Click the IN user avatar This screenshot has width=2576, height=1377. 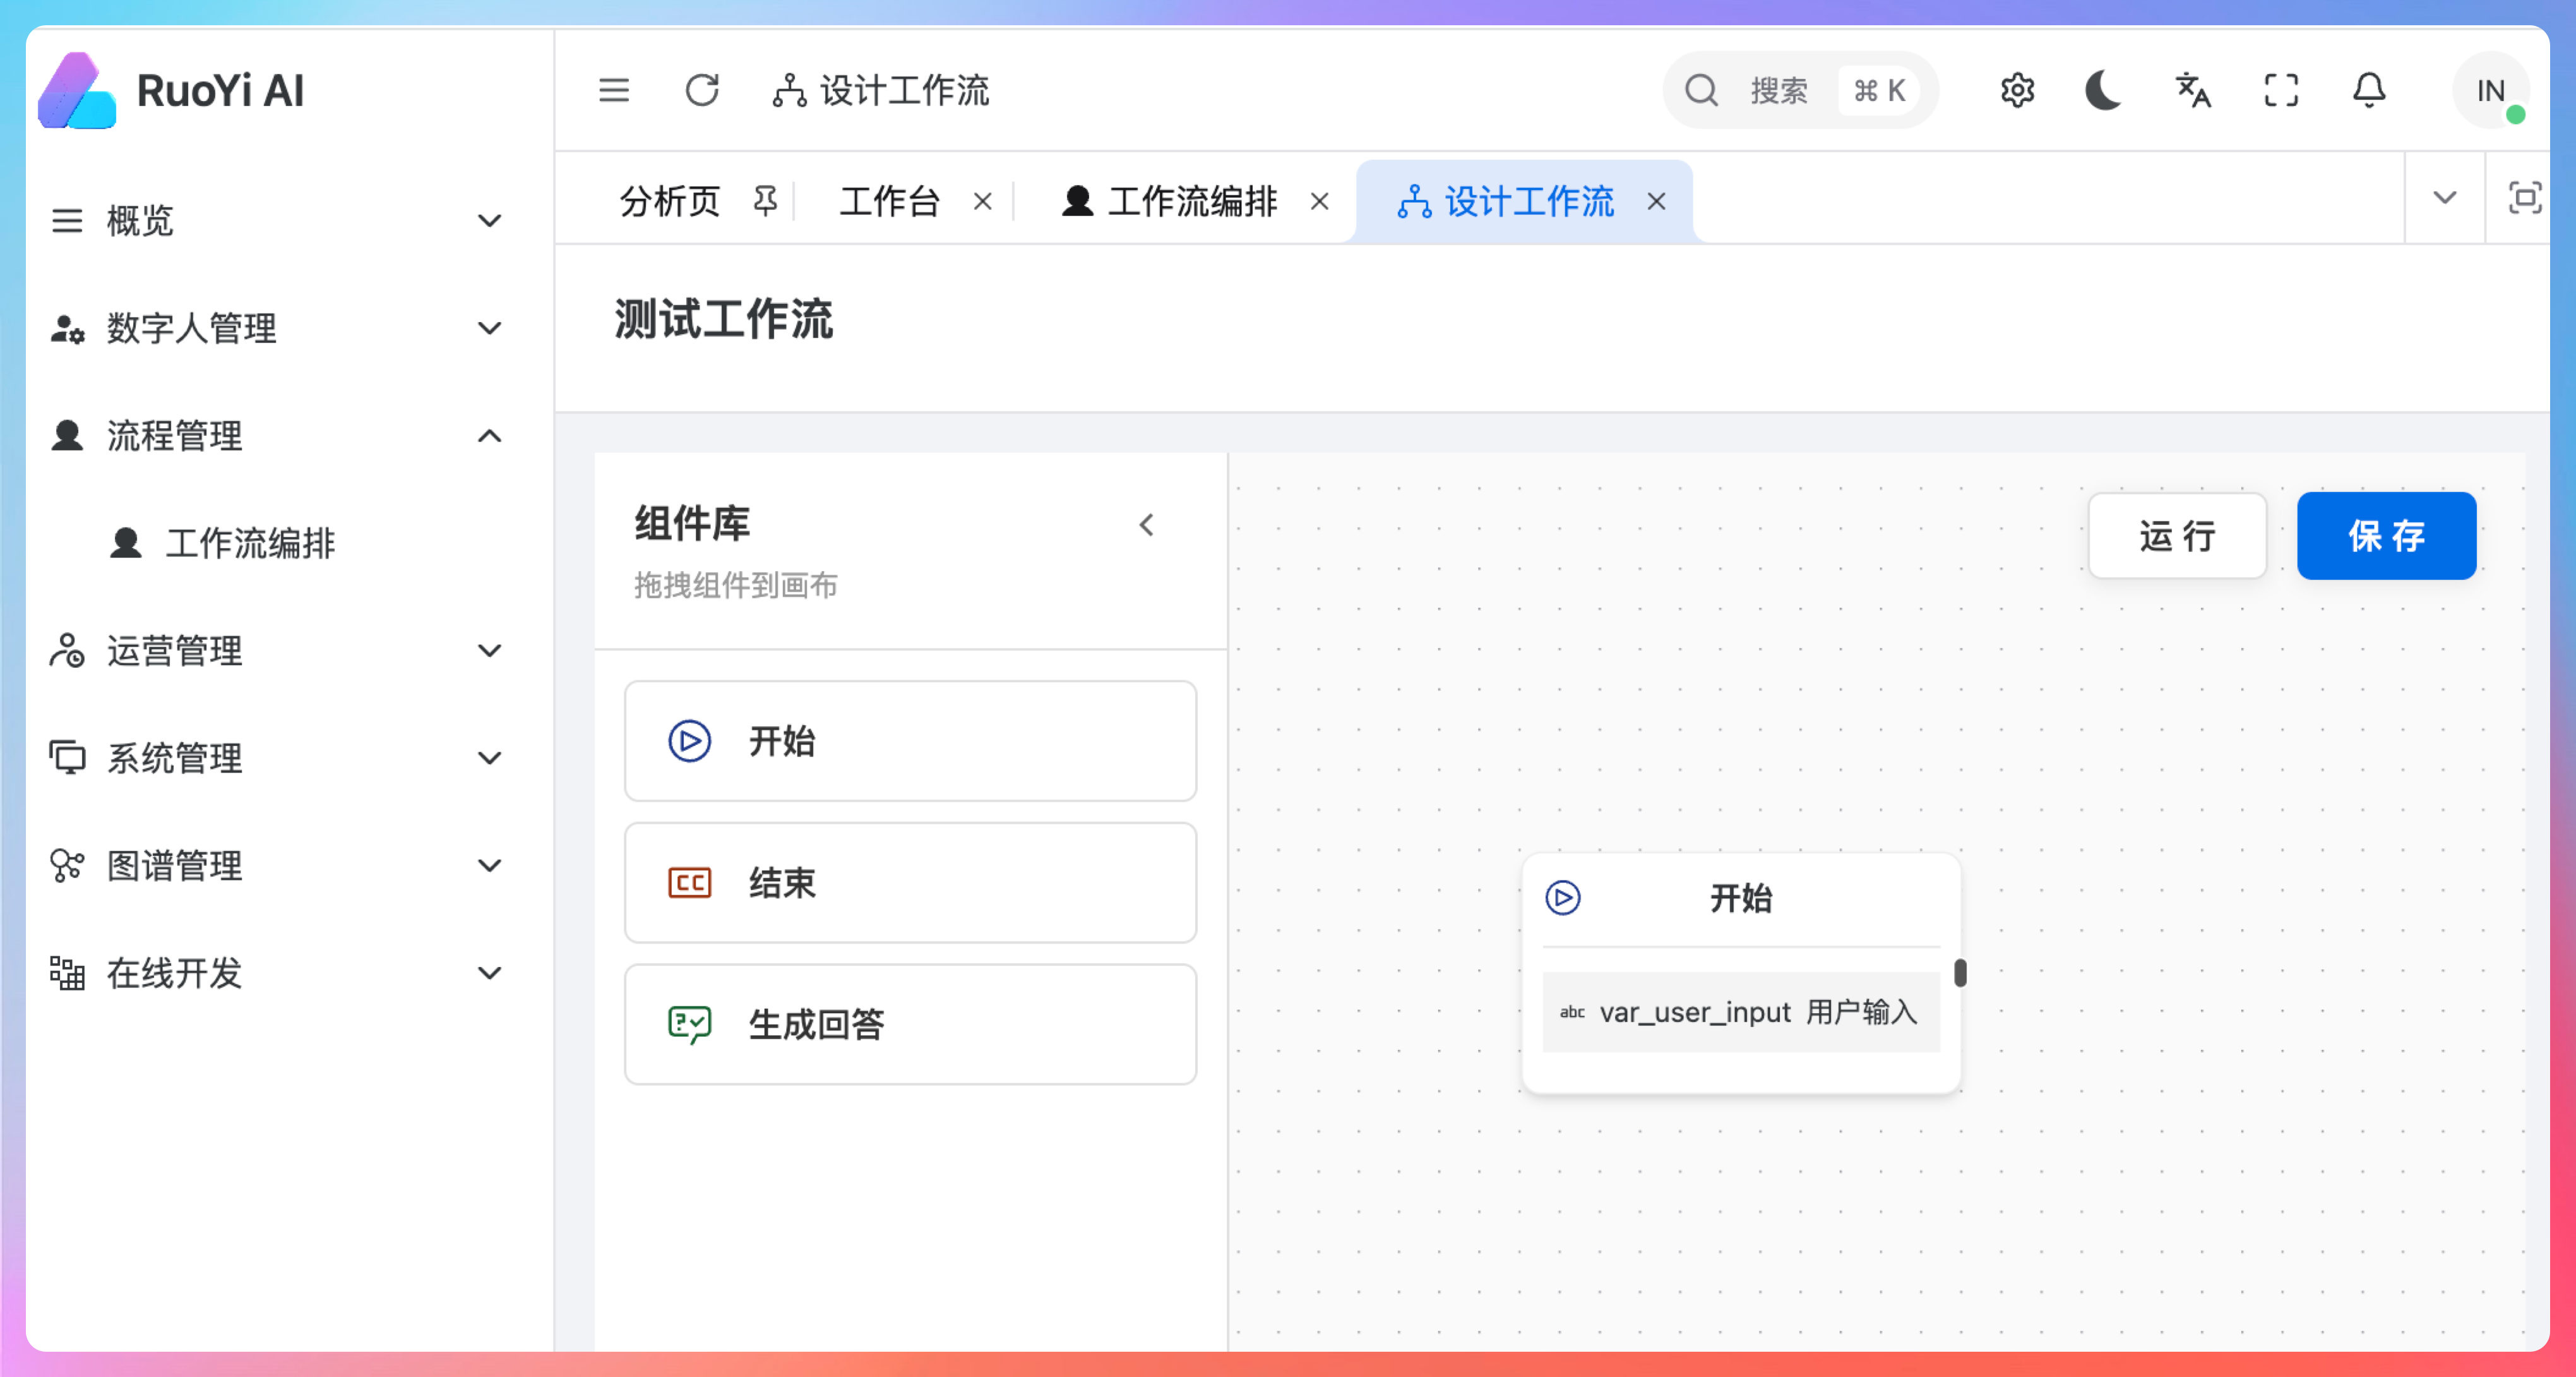tap(2490, 90)
